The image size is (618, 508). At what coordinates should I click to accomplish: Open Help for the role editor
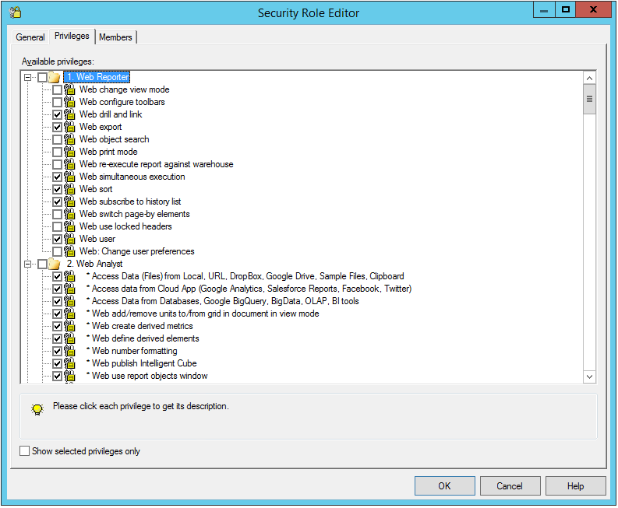click(x=575, y=486)
